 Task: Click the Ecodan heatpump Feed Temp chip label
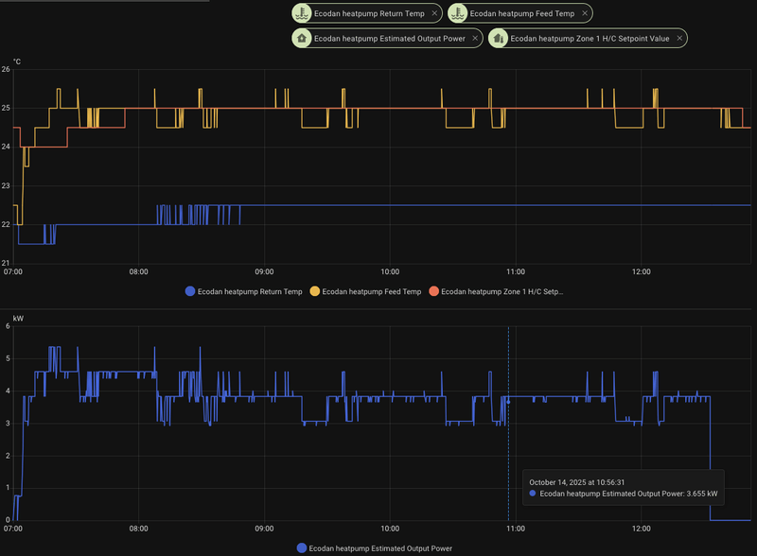tap(522, 13)
